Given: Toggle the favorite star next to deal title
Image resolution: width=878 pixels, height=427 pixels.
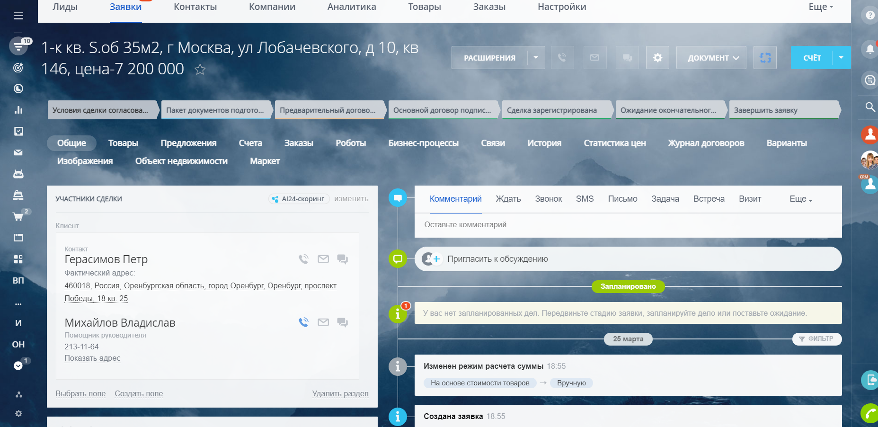Looking at the screenshot, I should coord(200,70).
